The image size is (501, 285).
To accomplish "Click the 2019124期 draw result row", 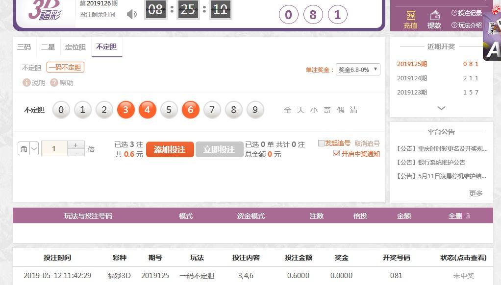I will point(438,78).
